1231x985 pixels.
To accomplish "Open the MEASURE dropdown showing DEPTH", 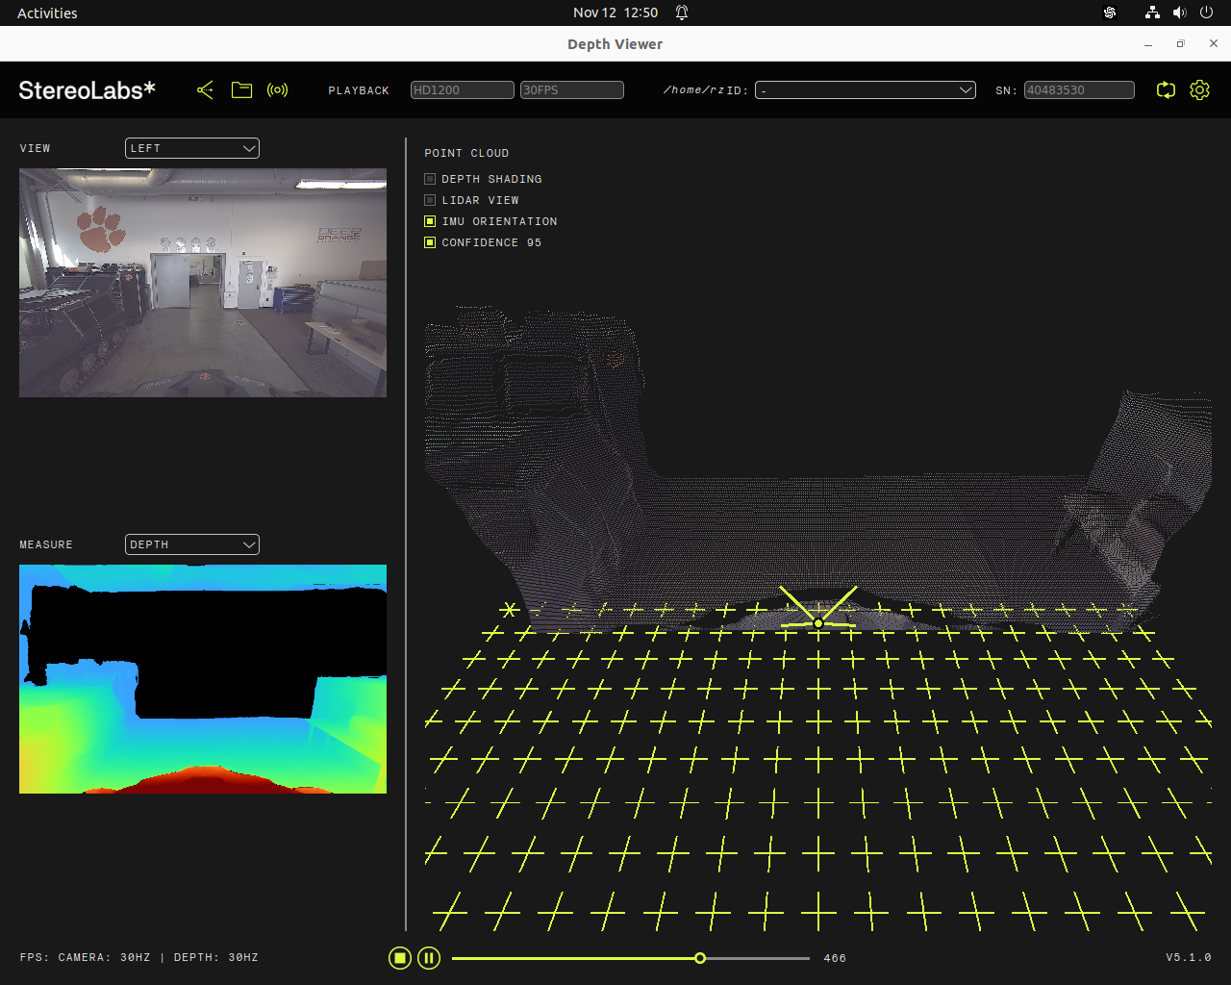I will tap(192, 544).
